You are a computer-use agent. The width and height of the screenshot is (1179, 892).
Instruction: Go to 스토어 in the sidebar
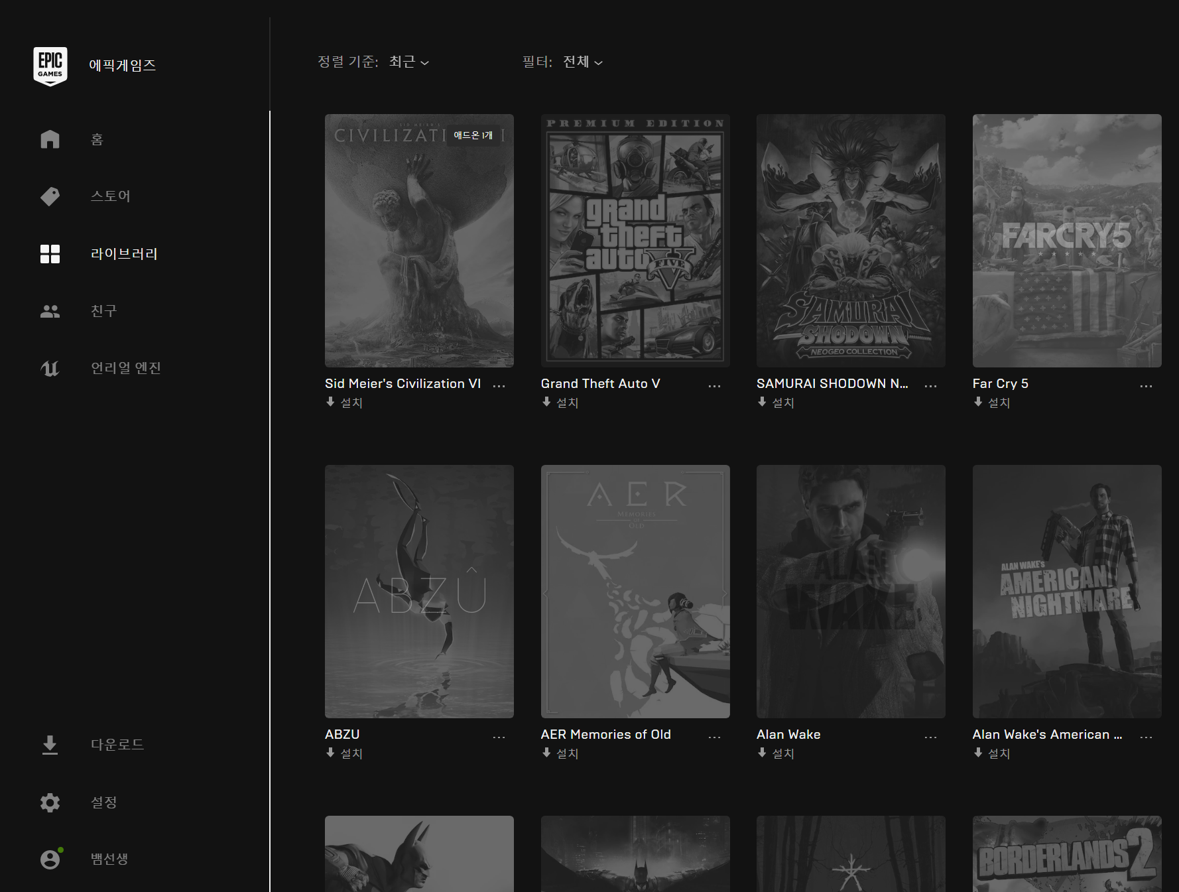tap(111, 196)
